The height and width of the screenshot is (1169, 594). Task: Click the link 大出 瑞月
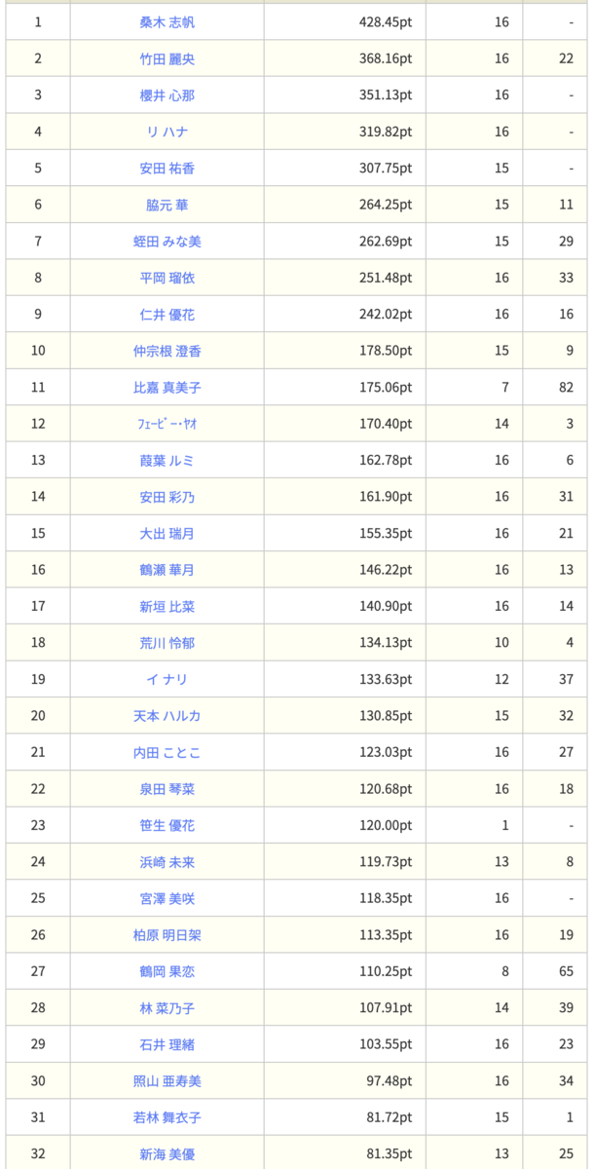click(167, 534)
